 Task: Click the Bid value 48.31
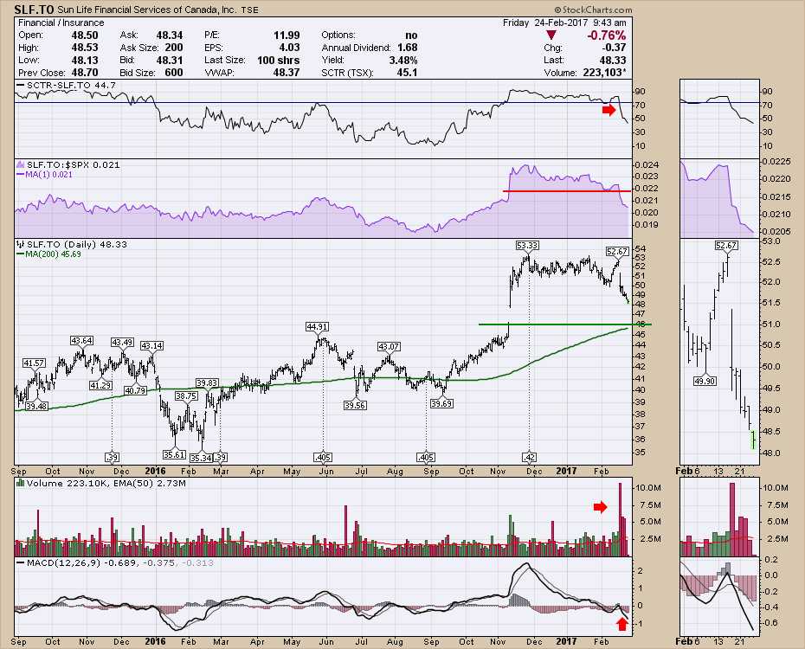point(170,60)
